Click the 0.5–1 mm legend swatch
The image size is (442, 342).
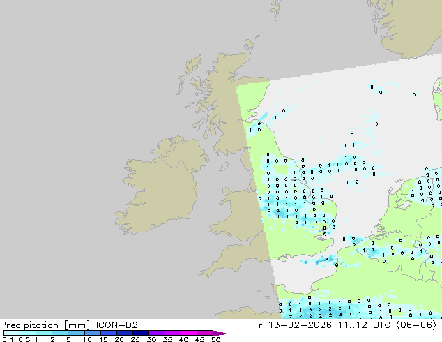pyautogui.click(x=28, y=333)
